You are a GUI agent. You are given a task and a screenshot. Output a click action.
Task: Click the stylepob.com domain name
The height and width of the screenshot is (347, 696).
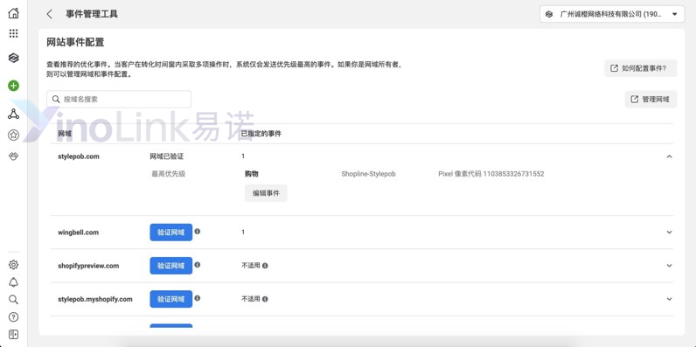[79, 156]
